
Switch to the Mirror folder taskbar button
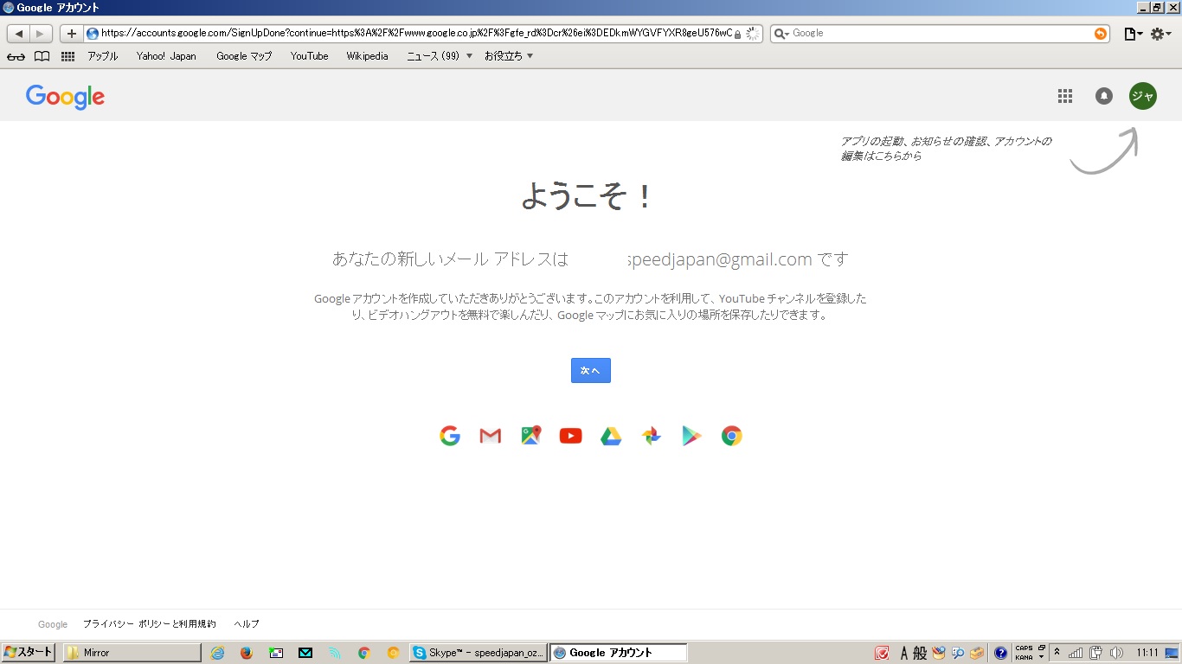(x=132, y=653)
